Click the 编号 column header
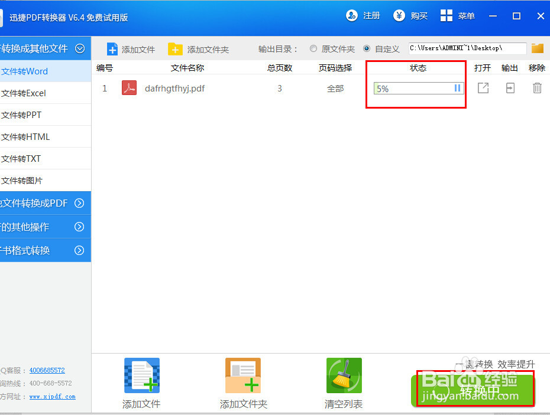 [x=105, y=68]
